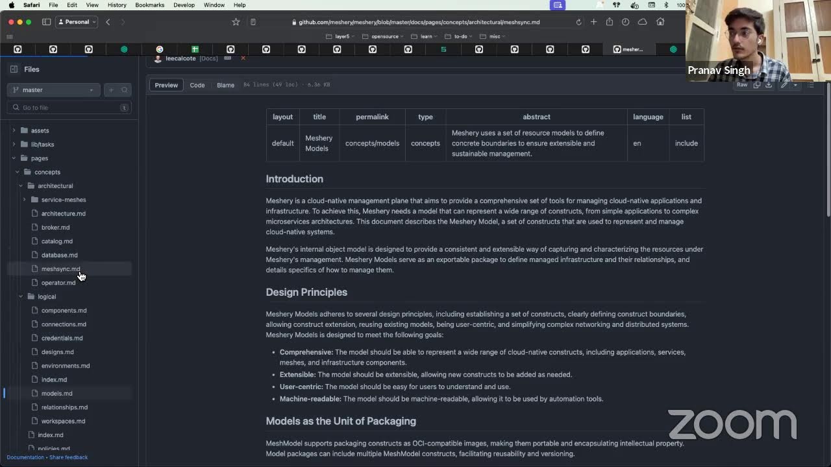Switch to the Blame tab
831x467 pixels.
(225, 85)
